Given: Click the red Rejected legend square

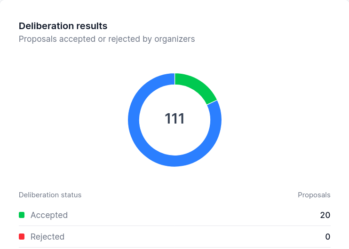Looking at the screenshot, I should click(x=22, y=237).
